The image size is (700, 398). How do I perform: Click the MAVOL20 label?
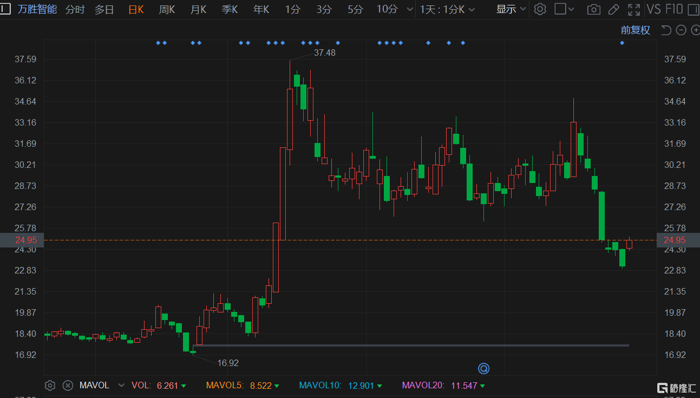click(x=423, y=386)
